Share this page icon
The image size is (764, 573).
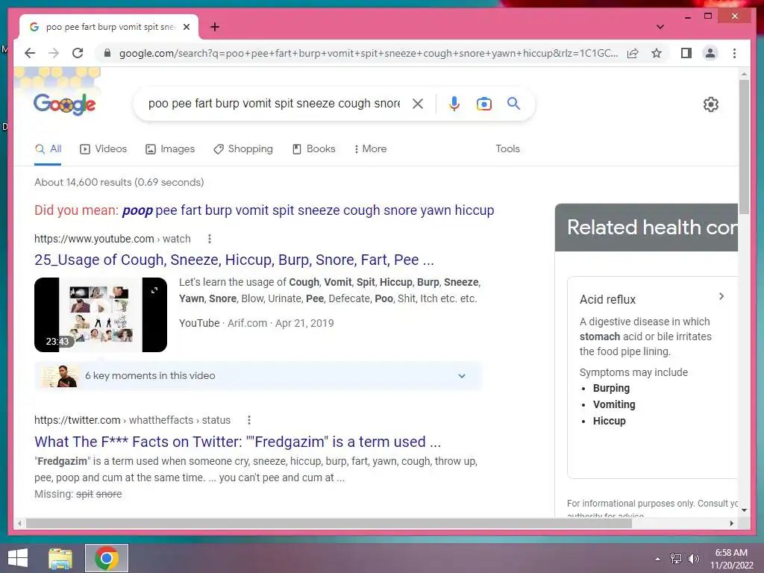coord(633,53)
